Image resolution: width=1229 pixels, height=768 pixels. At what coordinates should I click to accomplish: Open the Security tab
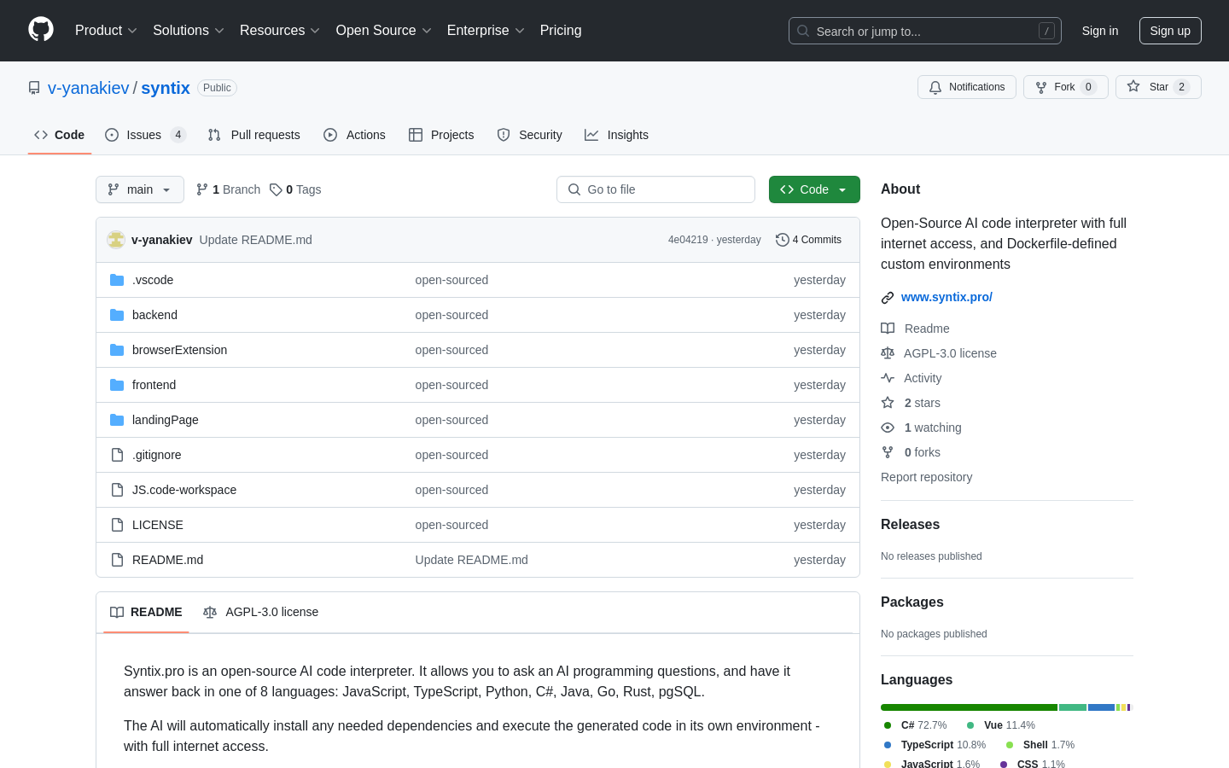coord(529,135)
